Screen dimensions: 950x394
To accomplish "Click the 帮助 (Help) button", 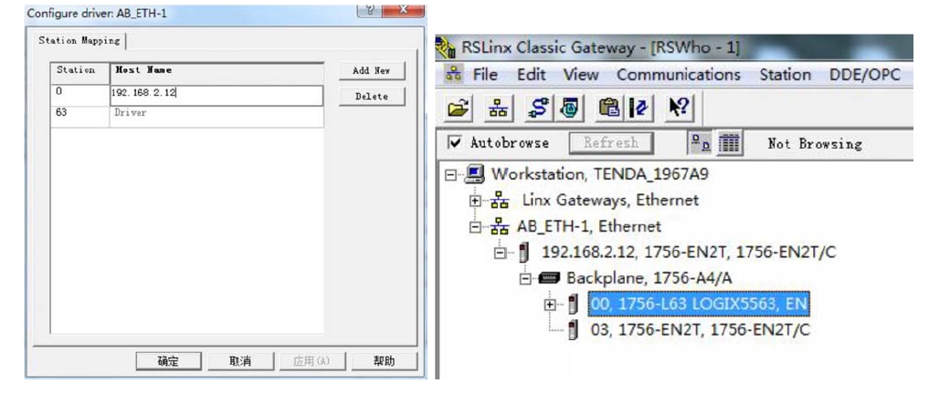I will coord(385,361).
